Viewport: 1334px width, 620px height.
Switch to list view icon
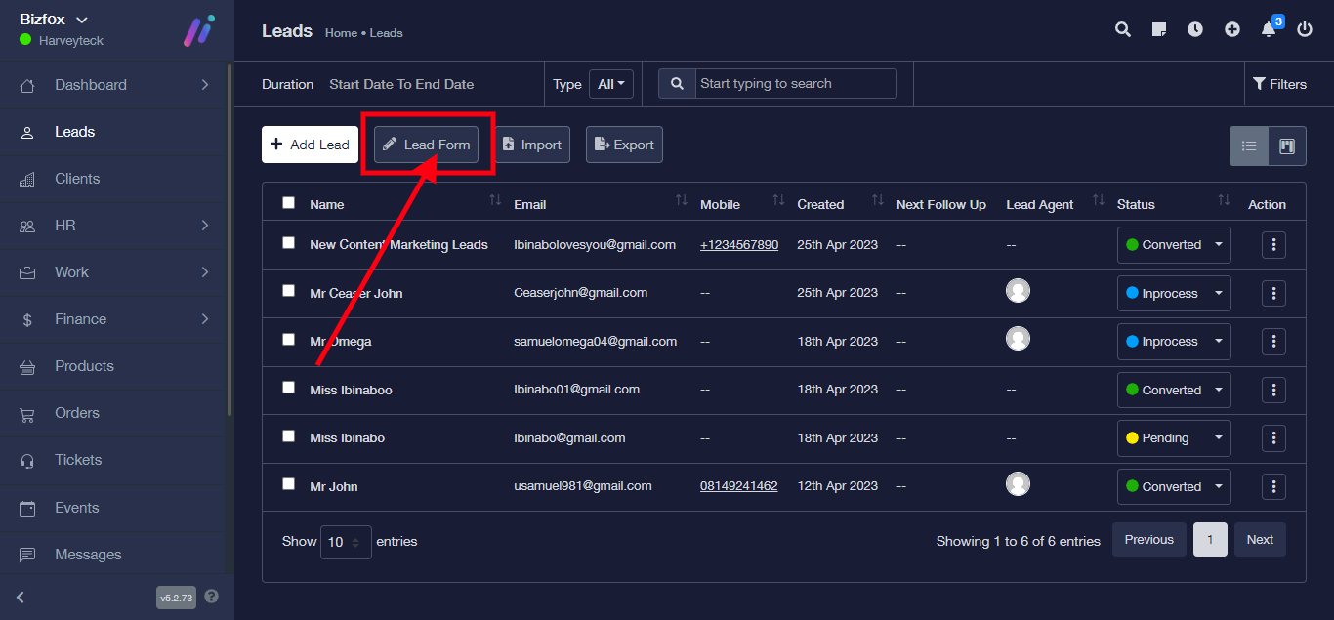coord(1249,146)
